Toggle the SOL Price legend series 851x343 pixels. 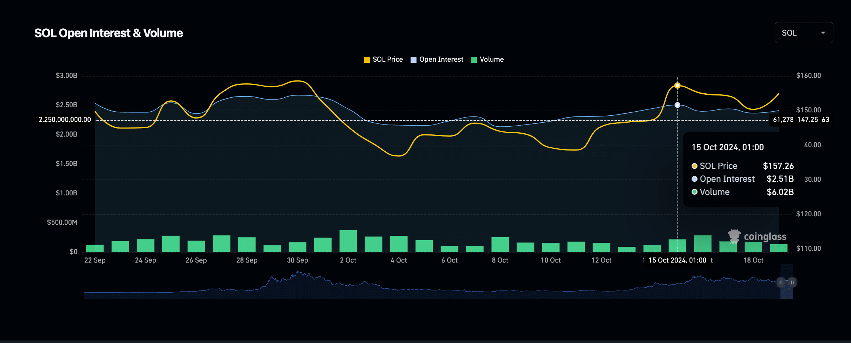click(383, 59)
